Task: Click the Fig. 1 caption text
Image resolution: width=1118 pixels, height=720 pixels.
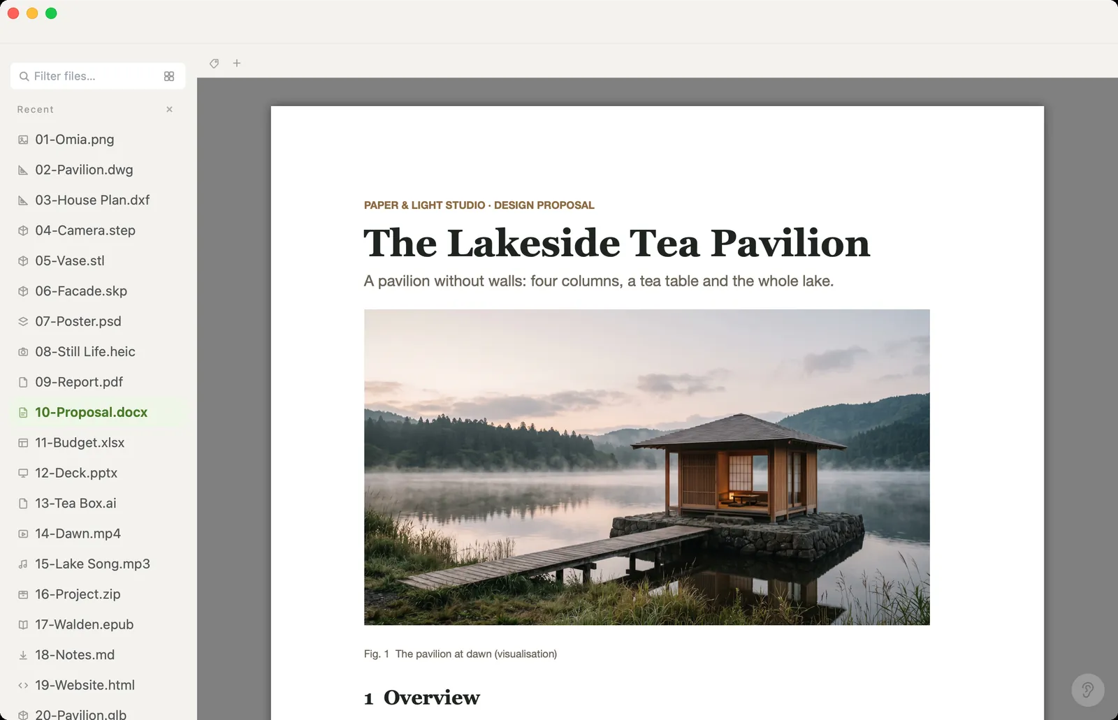Action: point(460,654)
